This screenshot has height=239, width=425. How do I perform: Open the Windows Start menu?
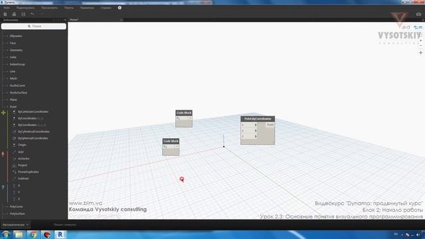pyautogui.click(x=6, y=234)
